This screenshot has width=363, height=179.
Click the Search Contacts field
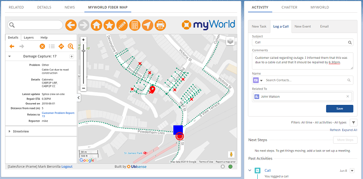coord(305,80)
